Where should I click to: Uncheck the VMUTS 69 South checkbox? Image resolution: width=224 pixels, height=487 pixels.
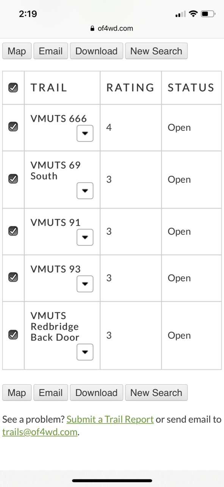point(13,178)
